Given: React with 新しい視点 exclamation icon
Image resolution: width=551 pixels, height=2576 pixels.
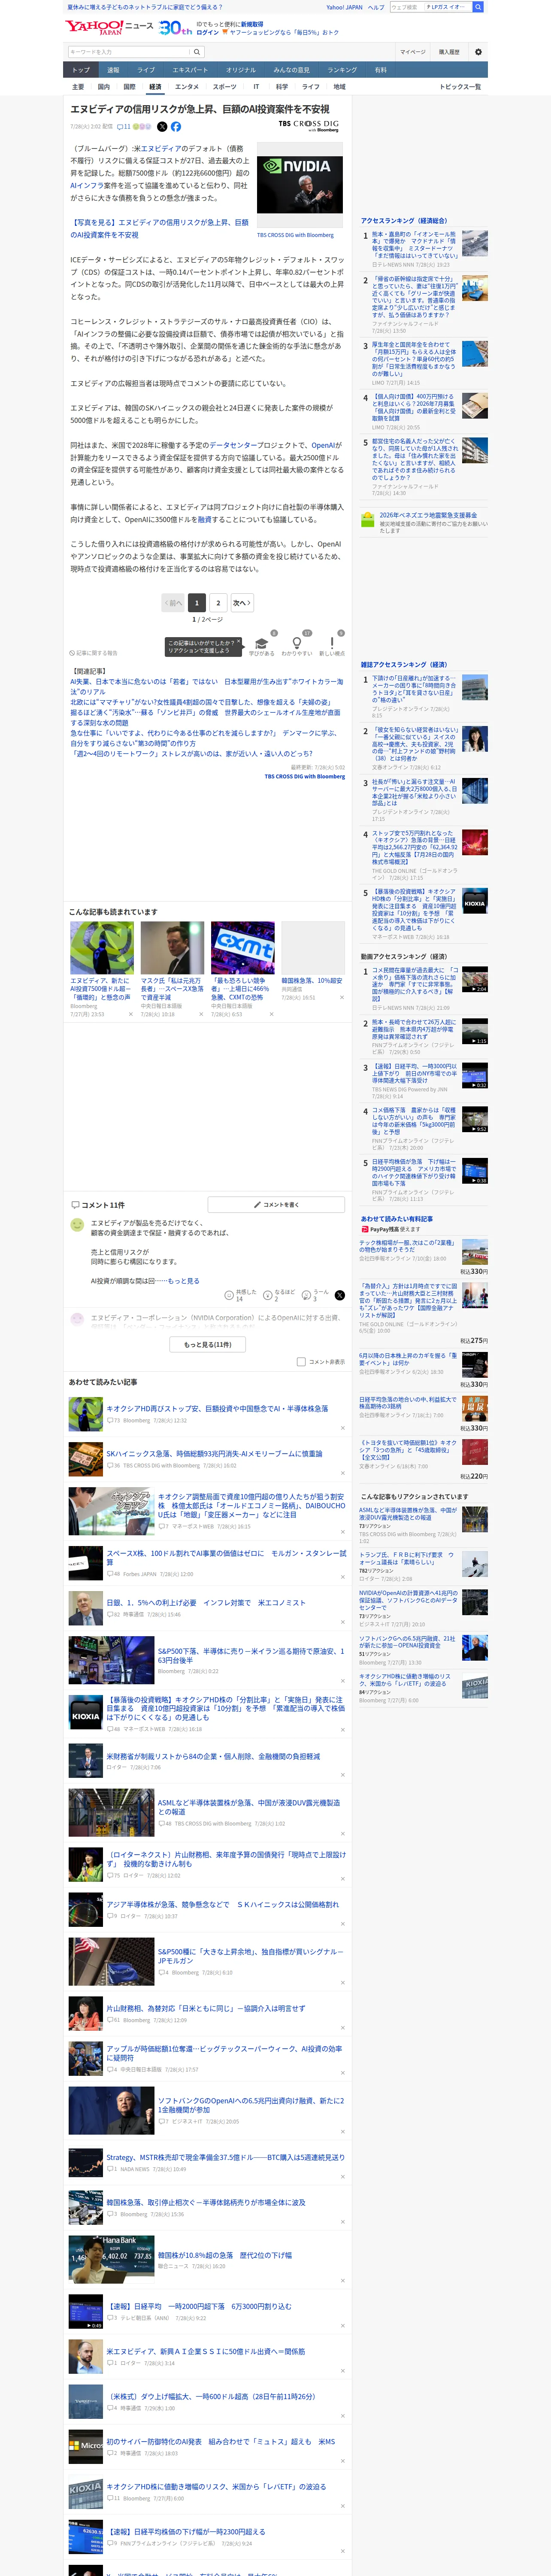Looking at the screenshot, I should (x=332, y=644).
